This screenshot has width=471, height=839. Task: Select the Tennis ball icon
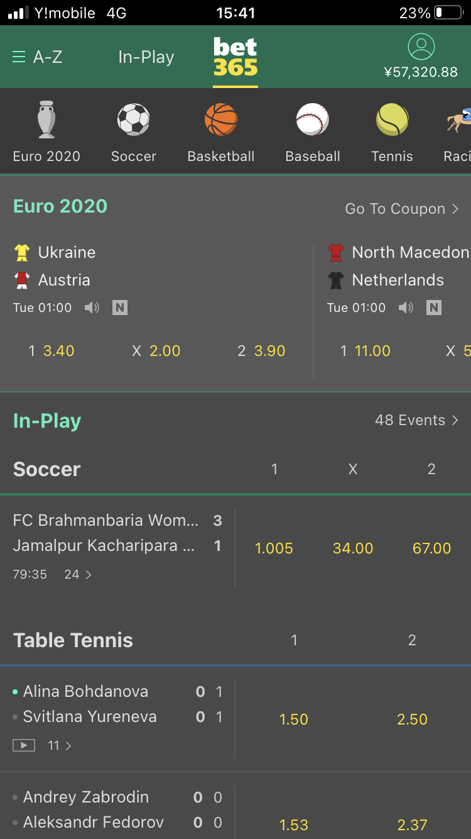pos(392,119)
